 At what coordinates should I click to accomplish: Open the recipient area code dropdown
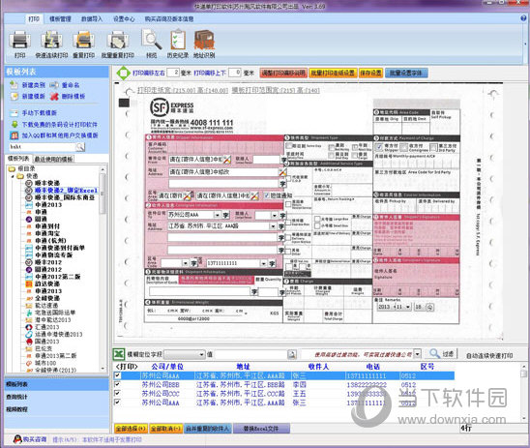tap(185, 263)
